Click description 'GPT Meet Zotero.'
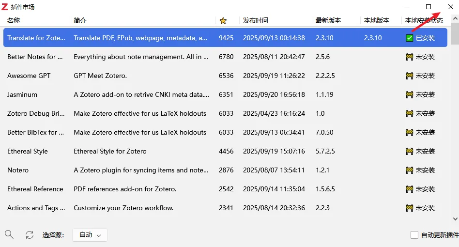This screenshot has width=459, height=247. (100, 76)
